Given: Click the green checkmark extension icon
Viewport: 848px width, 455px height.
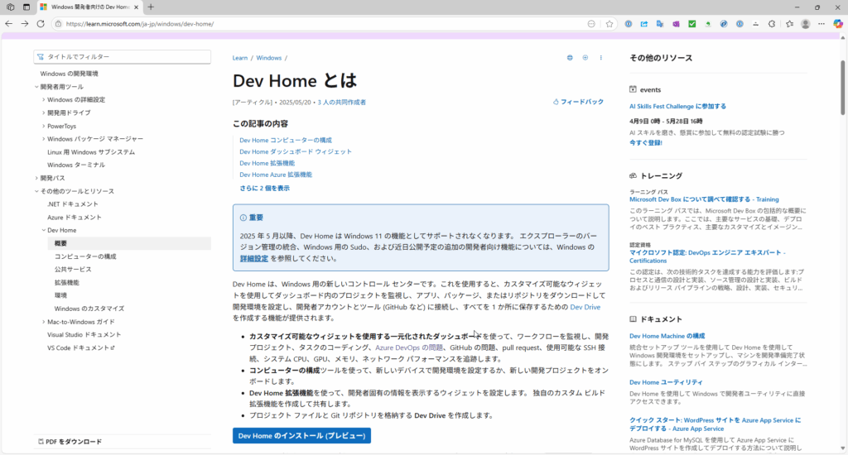Looking at the screenshot, I should [x=691, y=24].
